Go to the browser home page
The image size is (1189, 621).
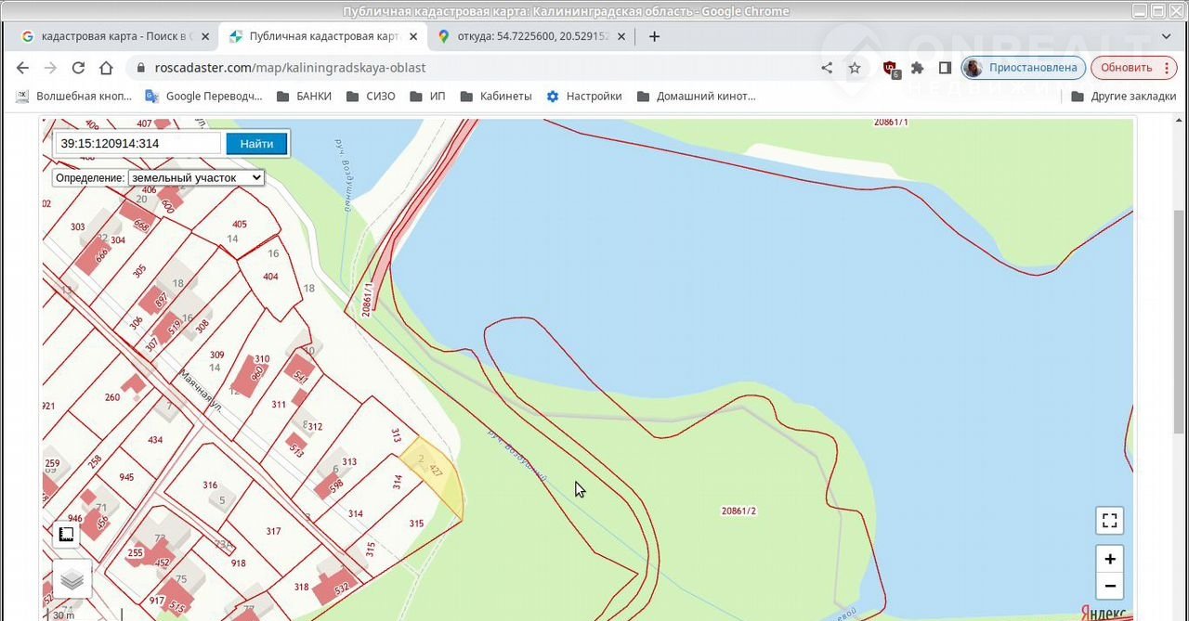click(x=106, y=68)
